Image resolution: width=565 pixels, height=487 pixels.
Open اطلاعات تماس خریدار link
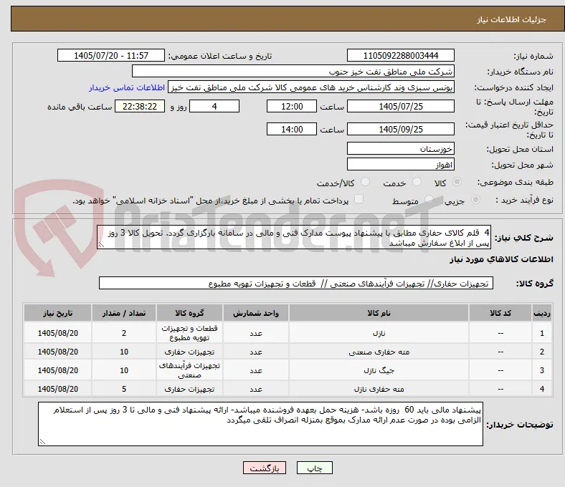point(127,87)
